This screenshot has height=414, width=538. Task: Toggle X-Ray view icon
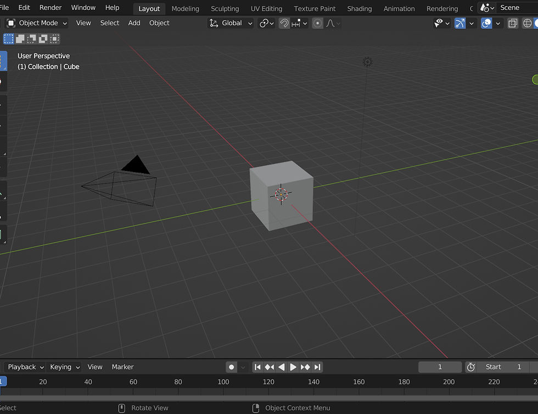[x=513, y=23]
